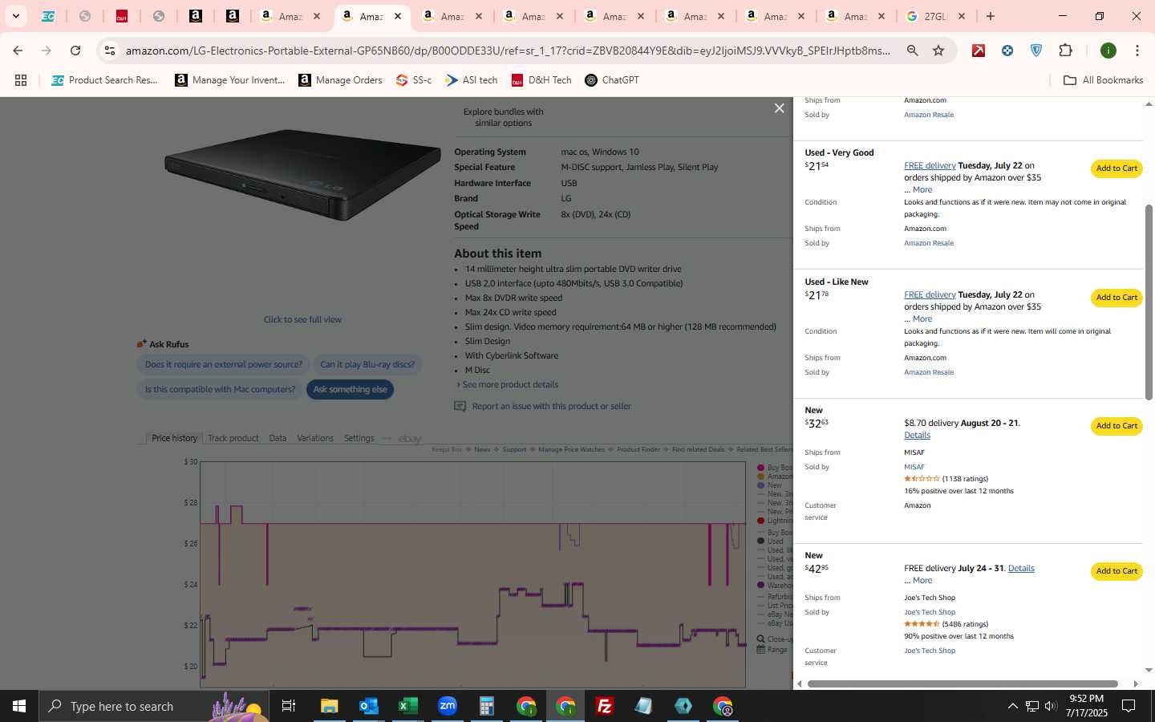Click the product image of LG drive
Image resolution: width=1155 pixels, height=722 pixels.
(302, 175)
